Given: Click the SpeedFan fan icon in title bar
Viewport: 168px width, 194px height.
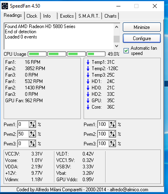Looking at the screenshot, I should [x=5, y=6].
